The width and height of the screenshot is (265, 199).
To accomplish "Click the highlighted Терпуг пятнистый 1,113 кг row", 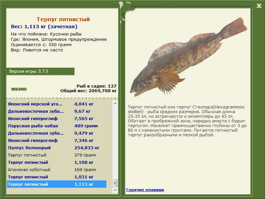I will point(56,184).
